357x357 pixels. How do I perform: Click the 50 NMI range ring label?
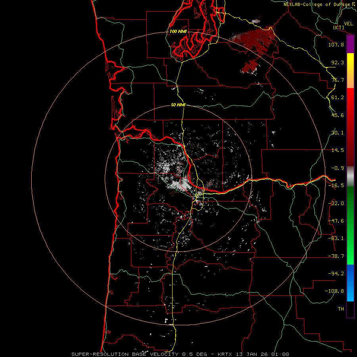[178, 105]
